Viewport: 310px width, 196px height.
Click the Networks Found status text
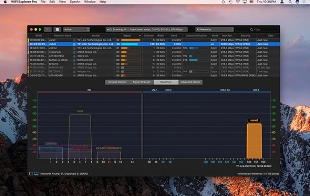(x=64, y=174)
